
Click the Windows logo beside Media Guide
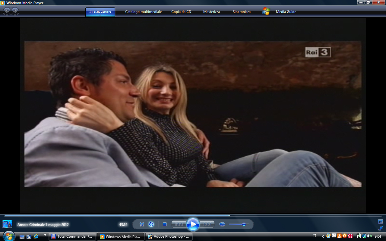[266, 11]
